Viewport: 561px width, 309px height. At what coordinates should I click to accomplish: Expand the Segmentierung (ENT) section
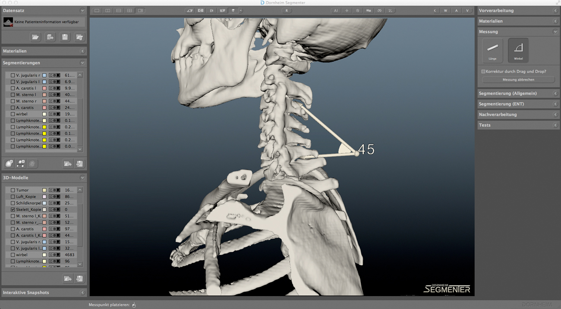[518, 104]
